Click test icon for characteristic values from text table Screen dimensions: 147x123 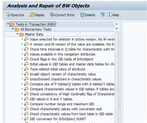coord(26,114)
